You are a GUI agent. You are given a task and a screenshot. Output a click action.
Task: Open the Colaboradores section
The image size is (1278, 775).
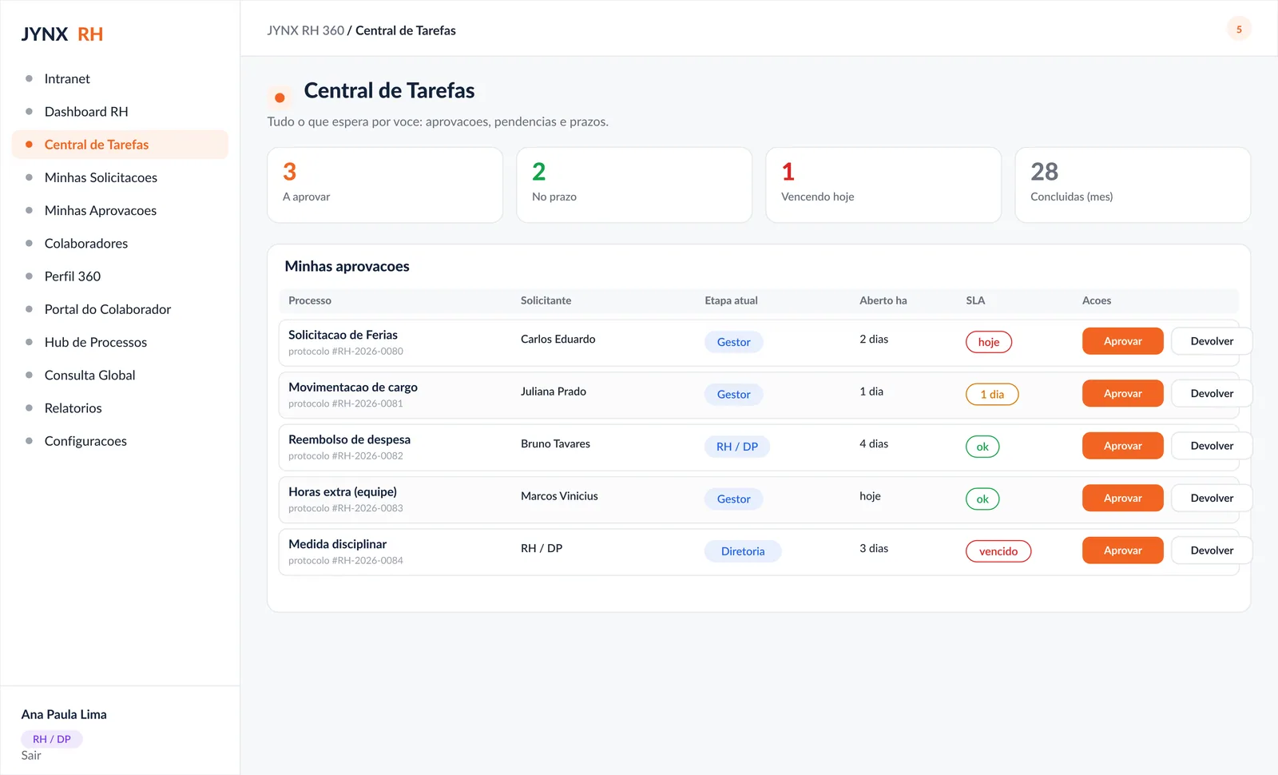point(120,243)
